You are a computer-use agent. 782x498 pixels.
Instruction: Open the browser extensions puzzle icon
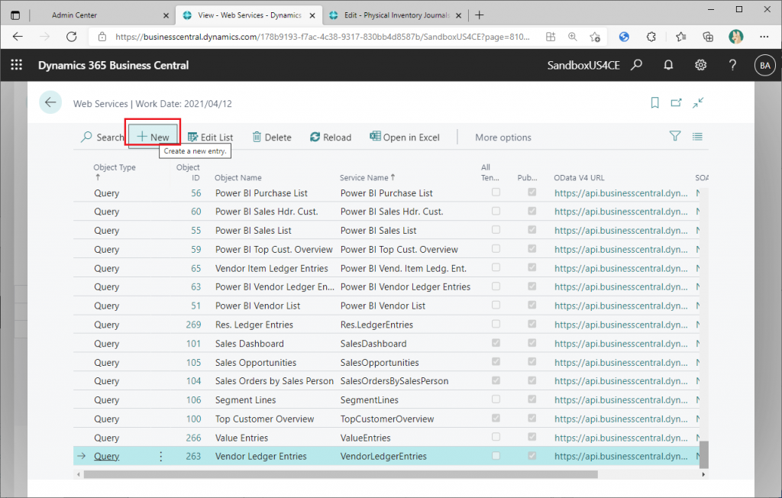[x=651, y=37]
